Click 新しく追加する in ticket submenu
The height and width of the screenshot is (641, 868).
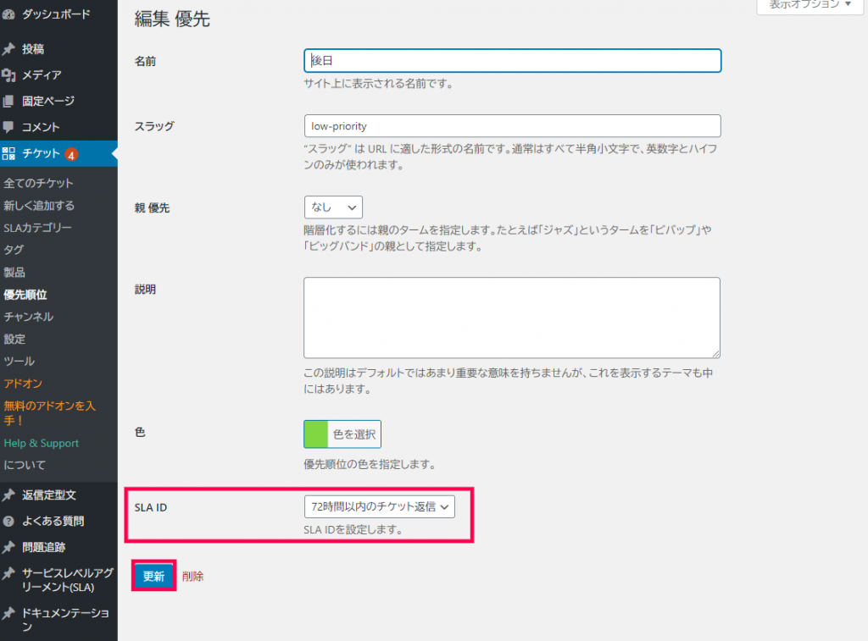(39, 206)
